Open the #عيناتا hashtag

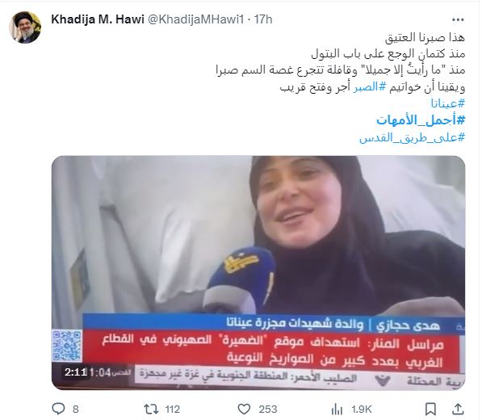pos(447,103)
